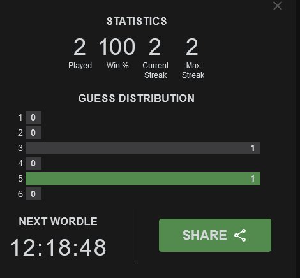This screenshot has height=278, width=300.
Task: Click the Current Streak value
Action: [x=154, y=47]
